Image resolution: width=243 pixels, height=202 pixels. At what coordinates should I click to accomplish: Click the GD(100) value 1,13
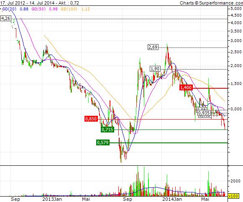(x=85, y=9)
